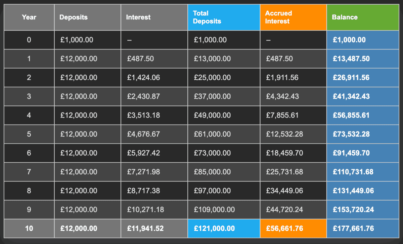Click balance cell £110,731.68
Viewport: 403px width, 244px height.
click(x=353, y=172)
